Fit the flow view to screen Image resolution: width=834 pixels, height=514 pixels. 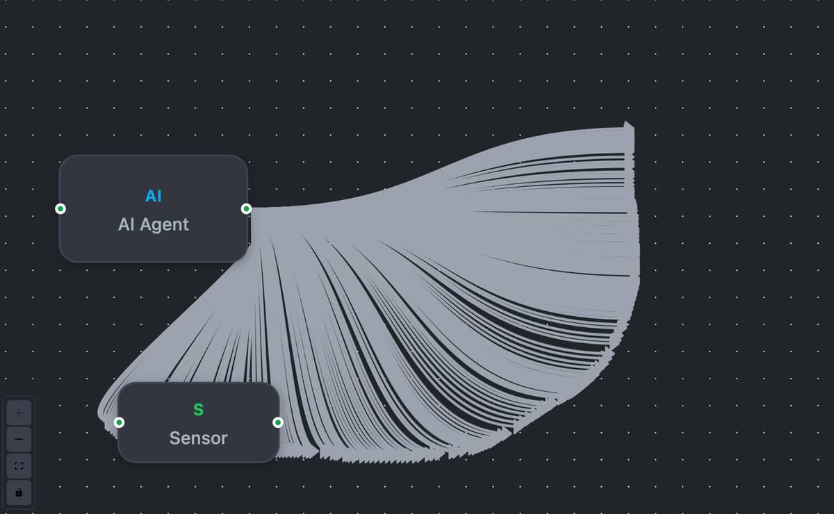click(19, 465)
